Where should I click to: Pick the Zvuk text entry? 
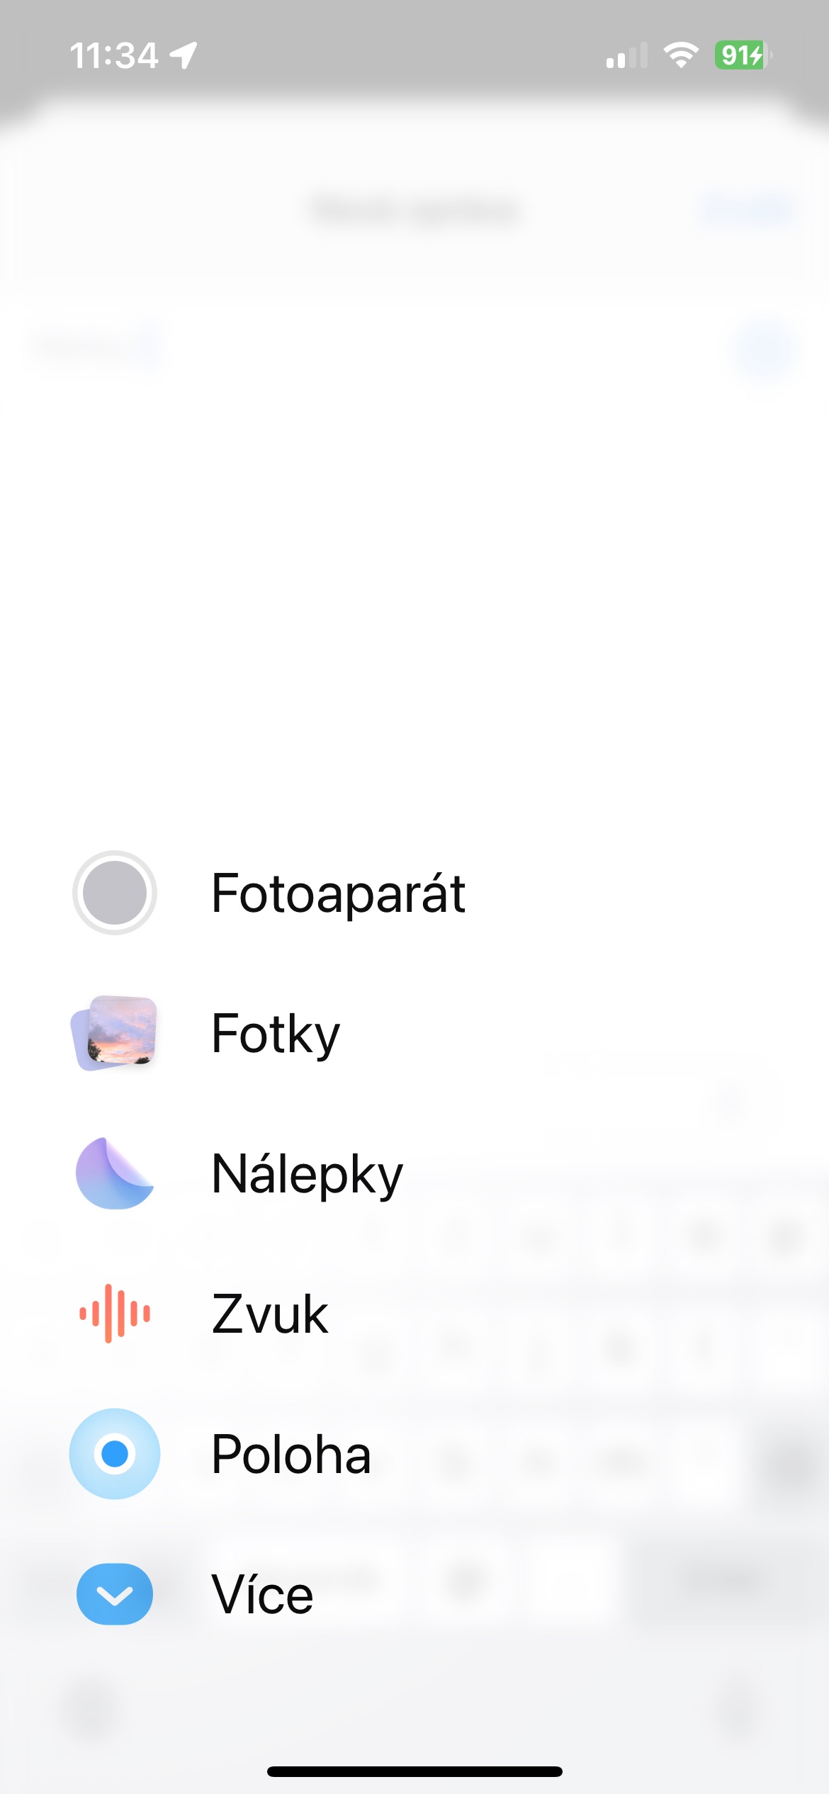coord(270,1314)
